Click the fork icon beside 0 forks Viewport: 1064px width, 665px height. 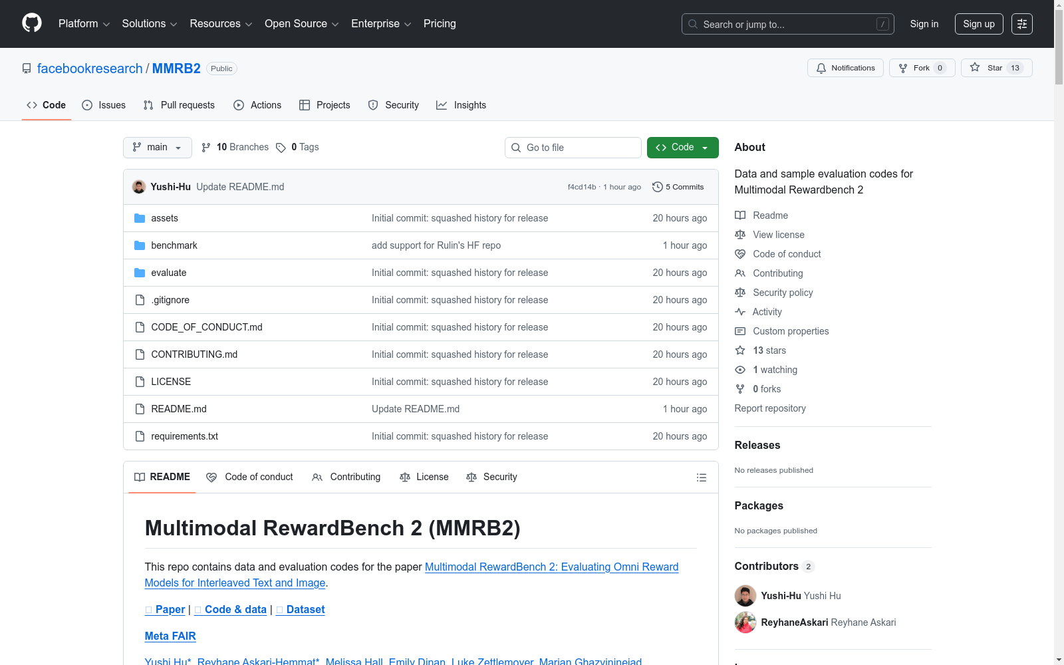pos(740,389)
